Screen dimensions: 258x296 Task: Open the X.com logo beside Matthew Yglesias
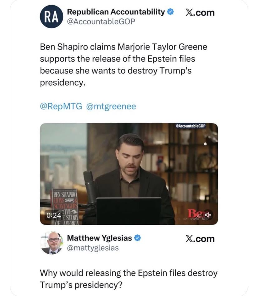[200, 239]
